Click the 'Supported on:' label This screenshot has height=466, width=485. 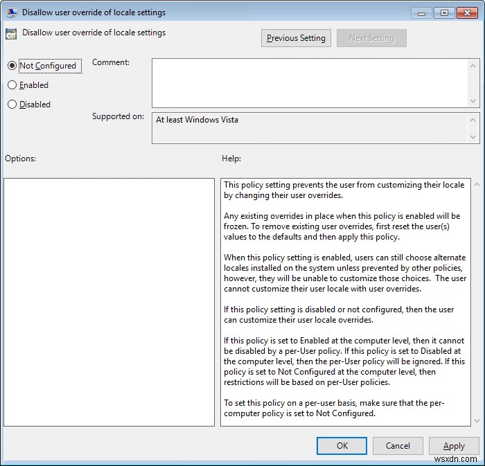118,116
